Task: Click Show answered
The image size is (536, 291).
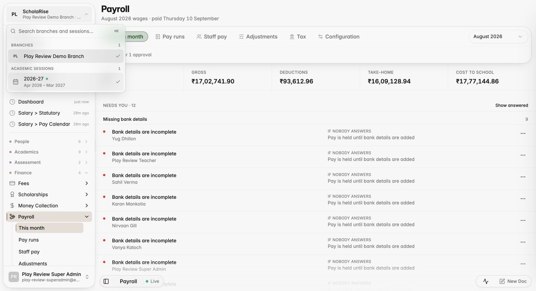Action: 511,106
